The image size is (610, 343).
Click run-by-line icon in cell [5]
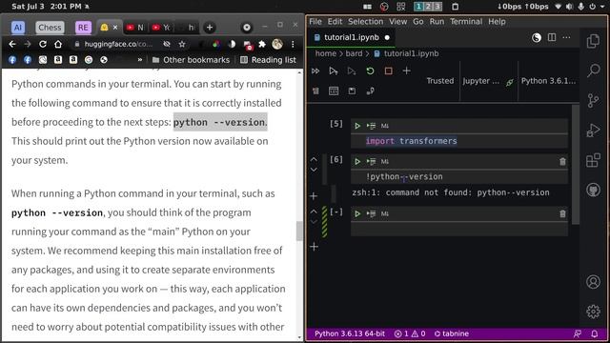pos(371,126)
